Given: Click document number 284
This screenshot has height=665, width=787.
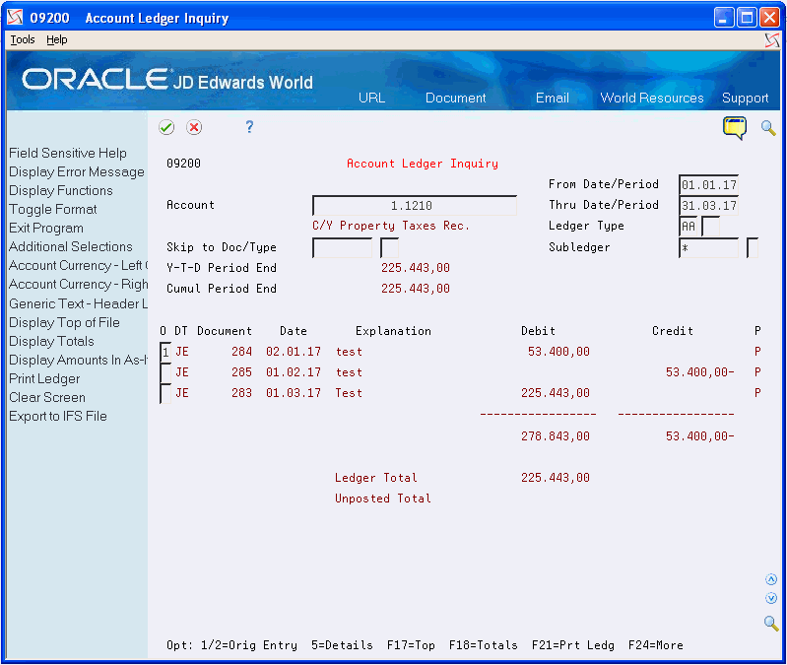Looking at the screenshot, I should [x=241, y=352].
